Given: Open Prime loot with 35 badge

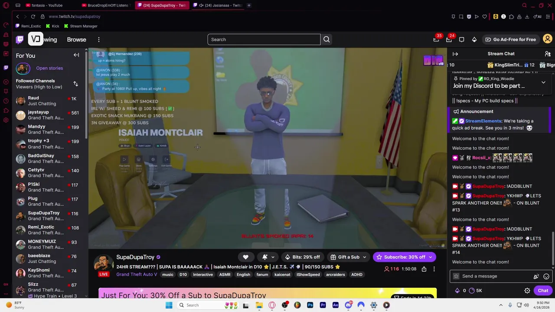Looking at the screenshot, I should (x=436, y=39).
